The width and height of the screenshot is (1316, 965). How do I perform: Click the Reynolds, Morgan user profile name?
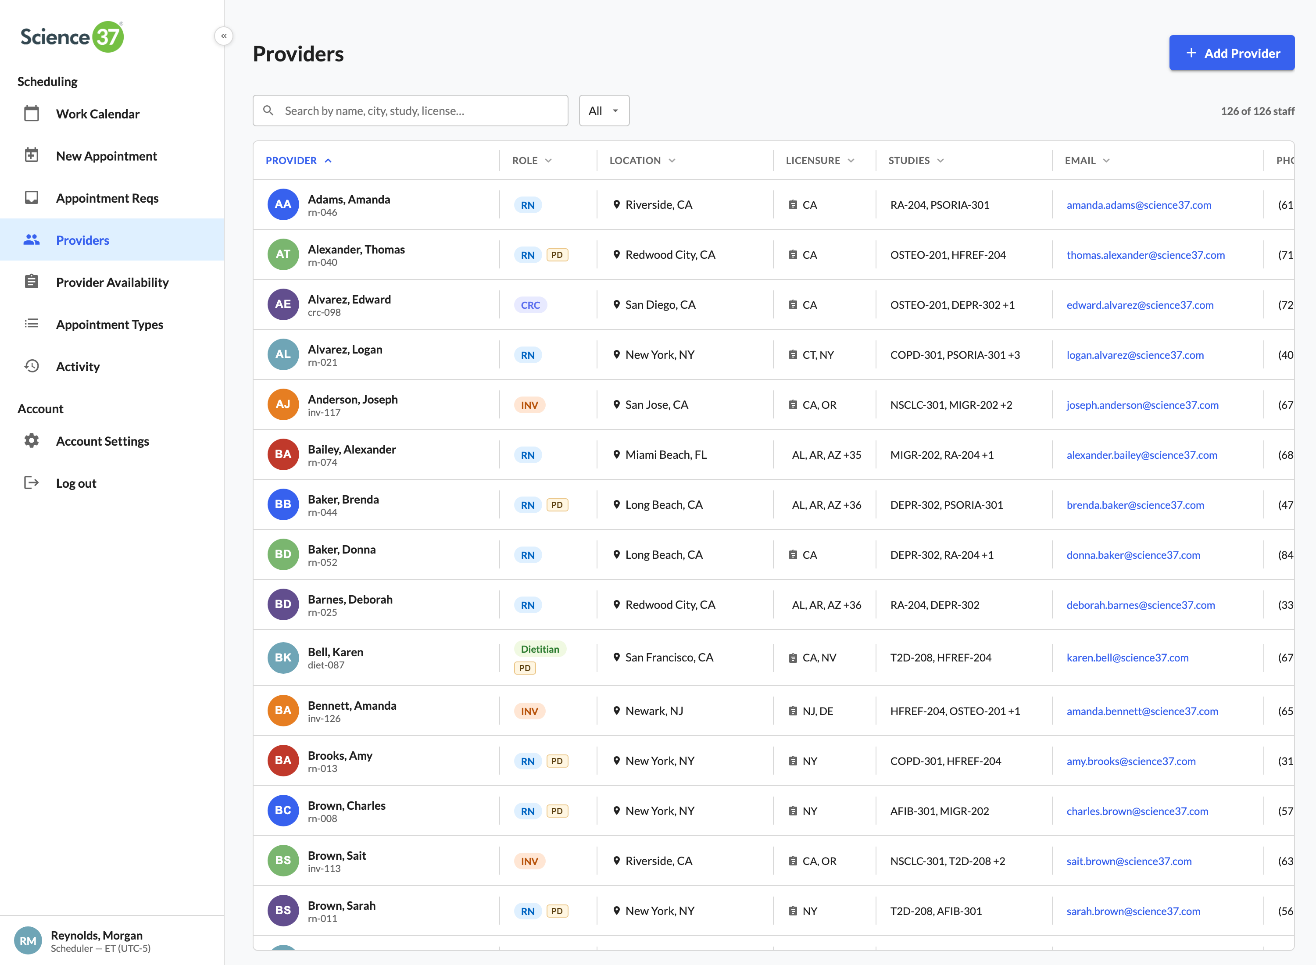(x=97, y=935)
